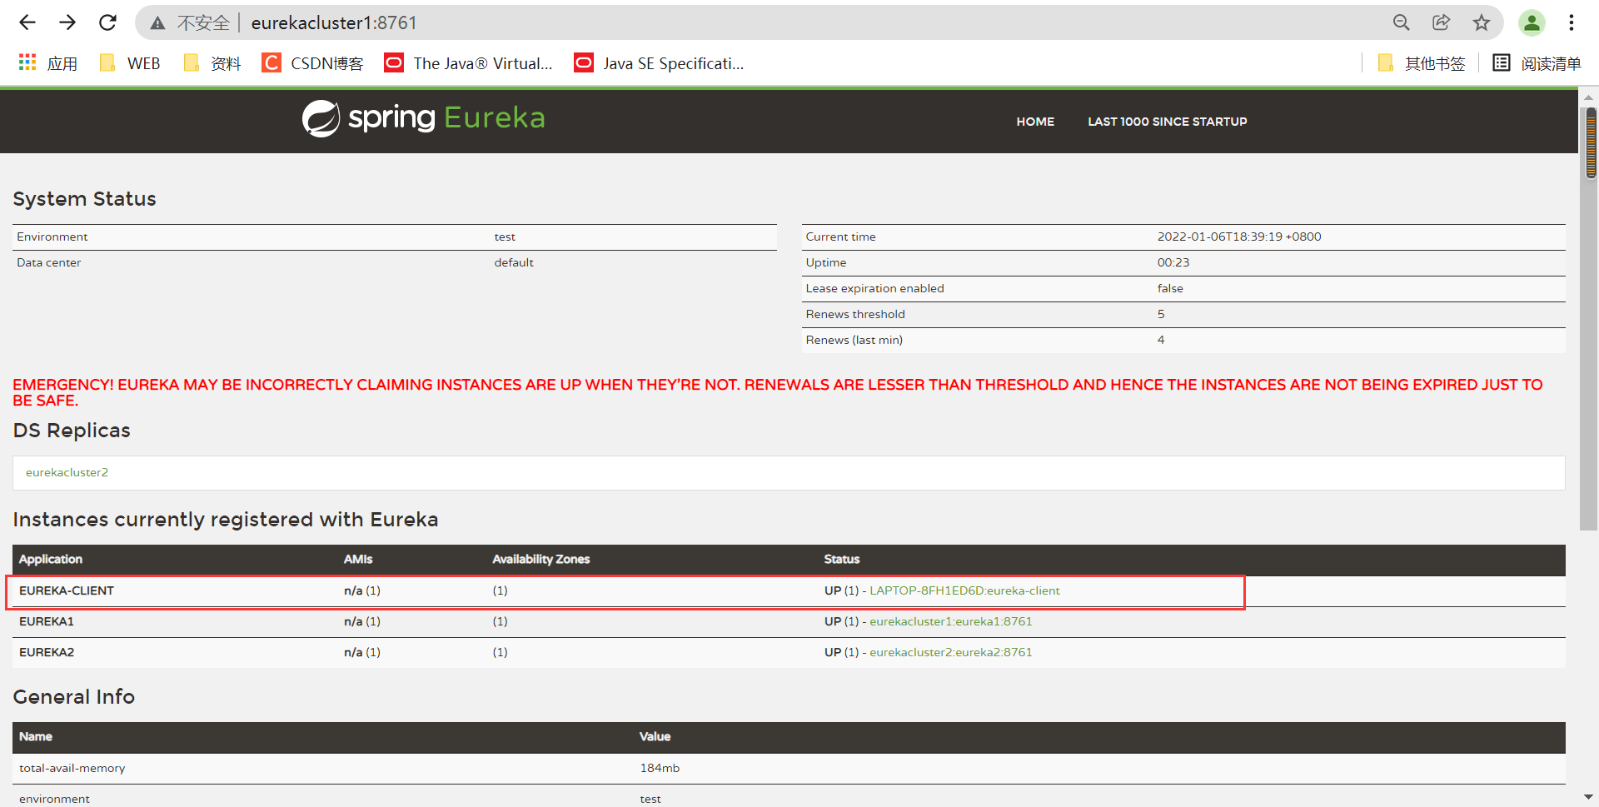Click the Data center default value
1599x807 pixels.
click(514, 262)
